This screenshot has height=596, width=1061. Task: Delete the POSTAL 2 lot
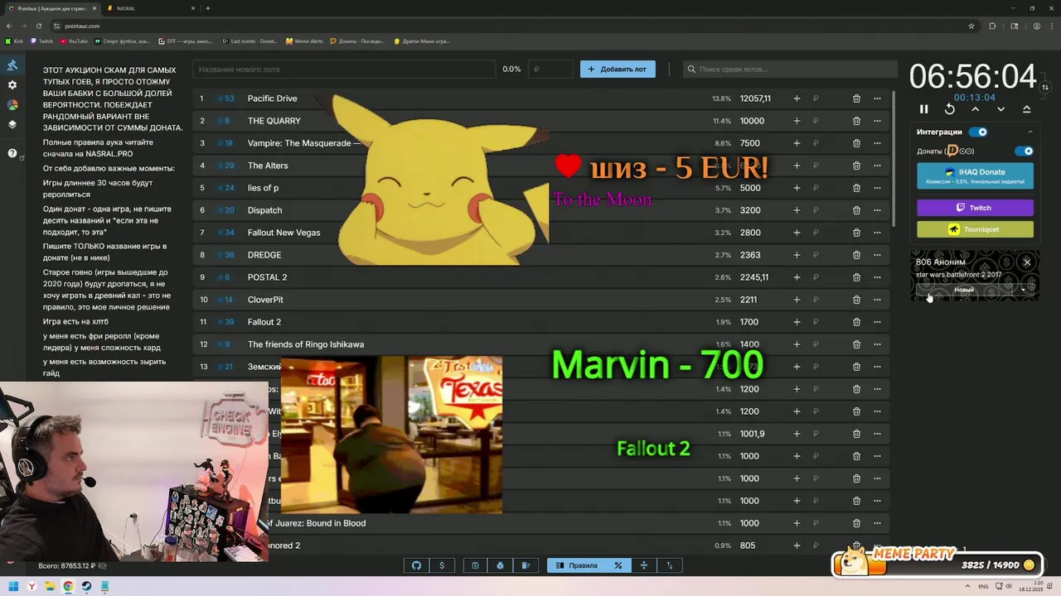[856, 277]
